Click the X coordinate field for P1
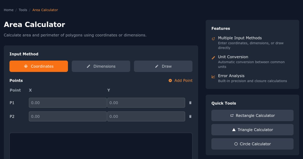 68,103
